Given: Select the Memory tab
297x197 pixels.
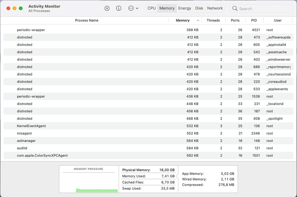Looking at the screenshot, I should point(167,8).
